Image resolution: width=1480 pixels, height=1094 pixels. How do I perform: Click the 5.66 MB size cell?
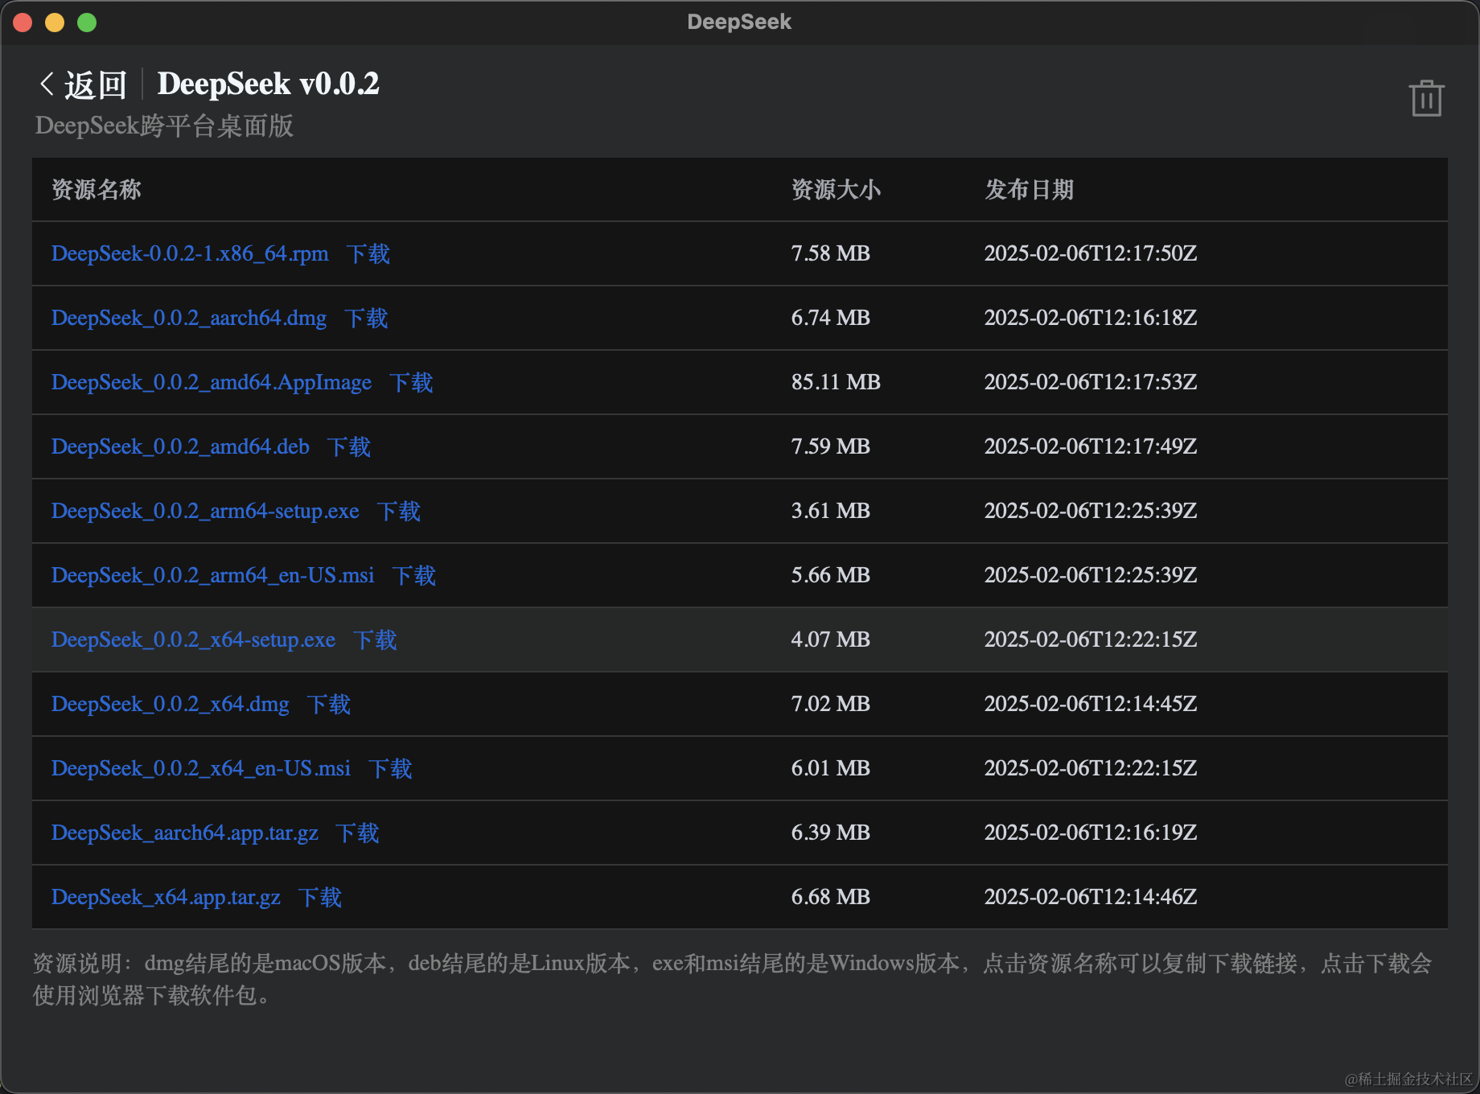click(831, 575)
